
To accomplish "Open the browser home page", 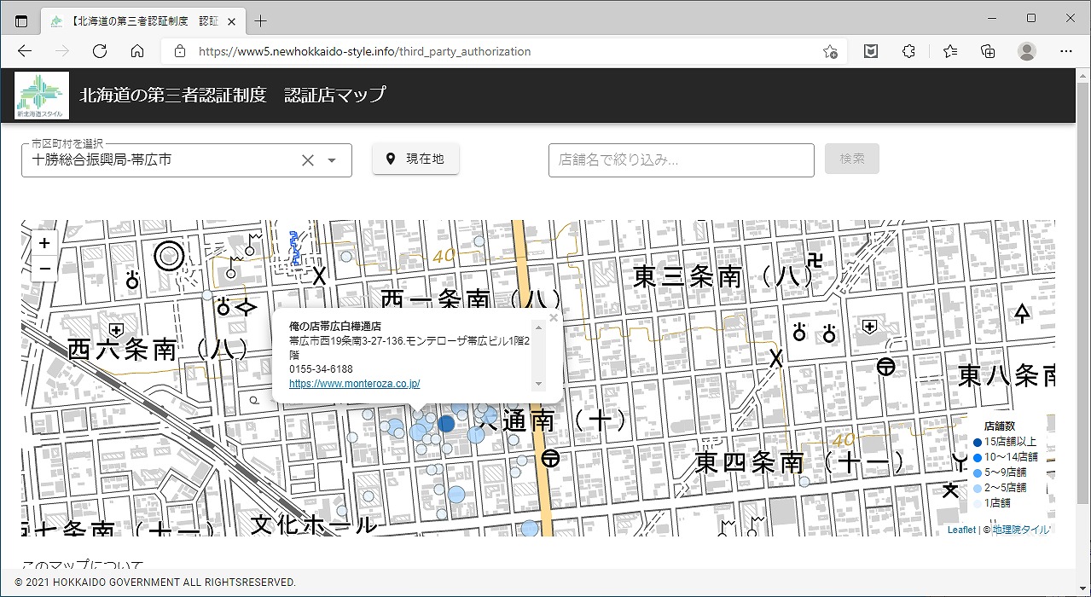I will pos(137,51).
